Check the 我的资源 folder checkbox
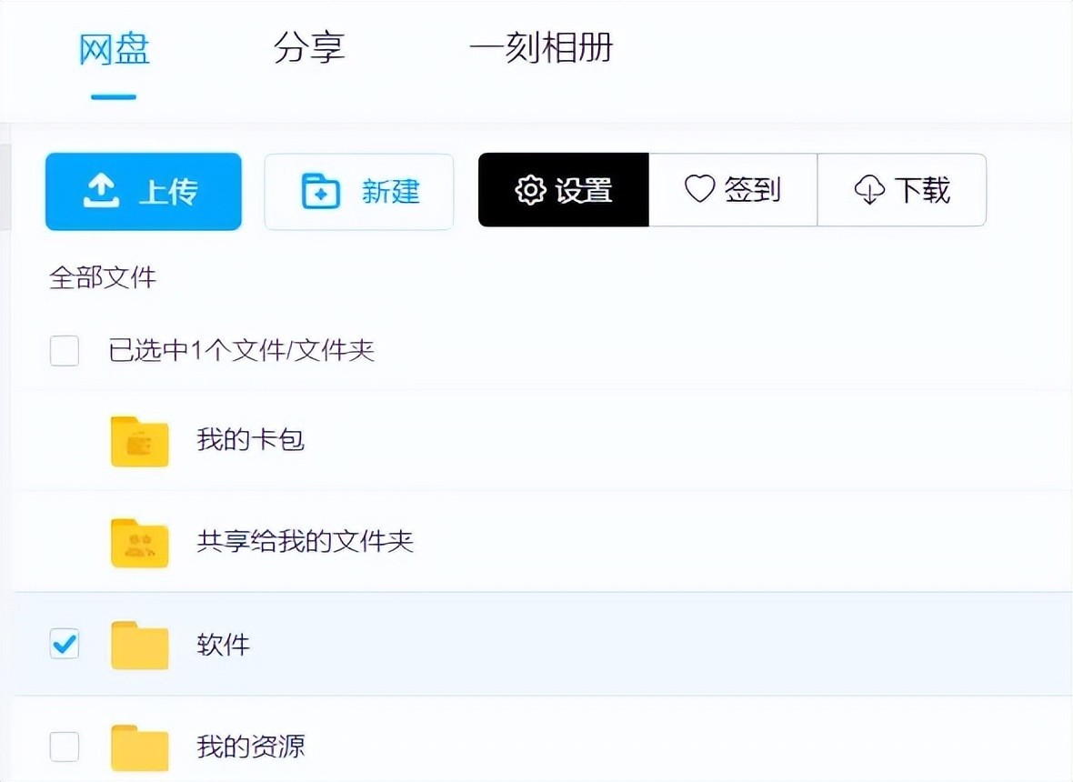 pyautogui.click(x=65, y=747)
